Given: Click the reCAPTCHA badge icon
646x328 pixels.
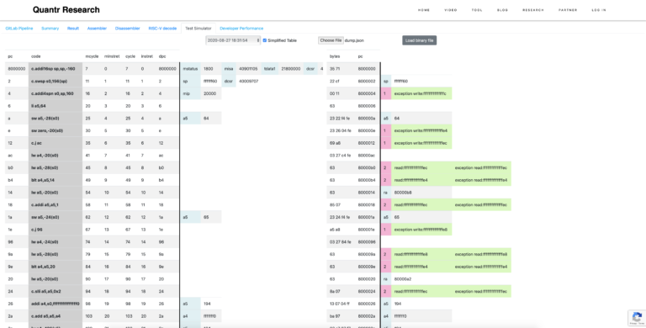Looking at the screenshot, I should click(x=637, y=318).
